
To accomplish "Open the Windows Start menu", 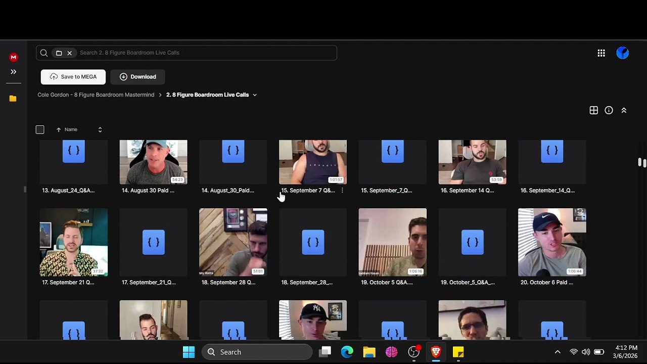I will click(189, 352).
